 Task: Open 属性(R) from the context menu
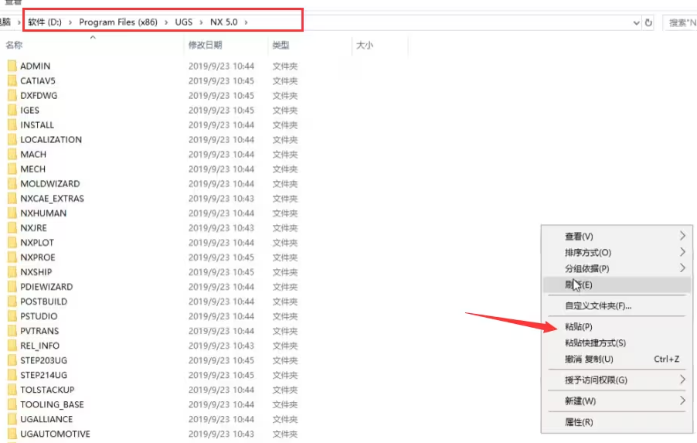[x=617, y=421]
